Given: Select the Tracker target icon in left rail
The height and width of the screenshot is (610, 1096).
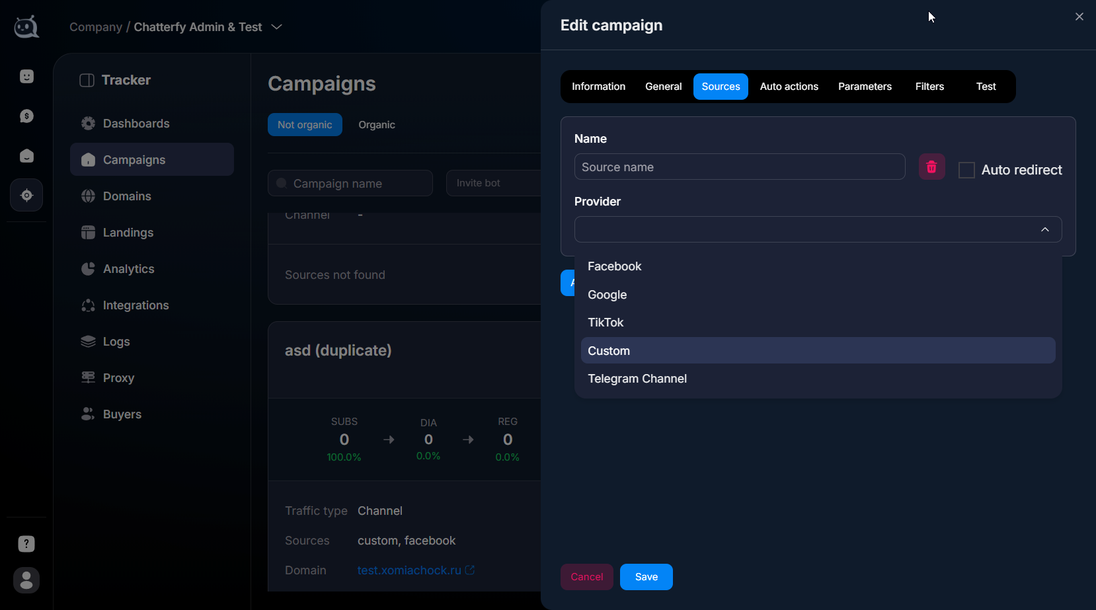Looking at the screenshot, I should (26, 195).
